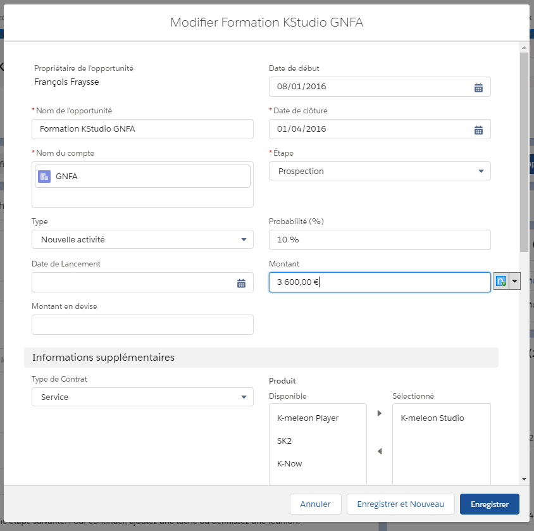Image resolution: width=534 pixels, height=531 pixels.
Task: Click the Nom de l'opportunité field
Action: [x=142, y=129]
